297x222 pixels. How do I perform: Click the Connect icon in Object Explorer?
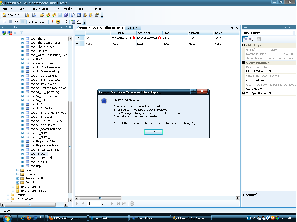pyautogui.click(x=4, y=33)
